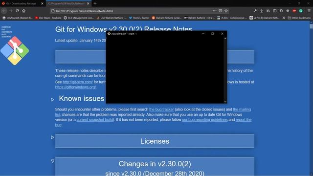313x176 pixels.
Task: Open the red ABP Adblock extension icon
Action: click(x=294, y=11)
